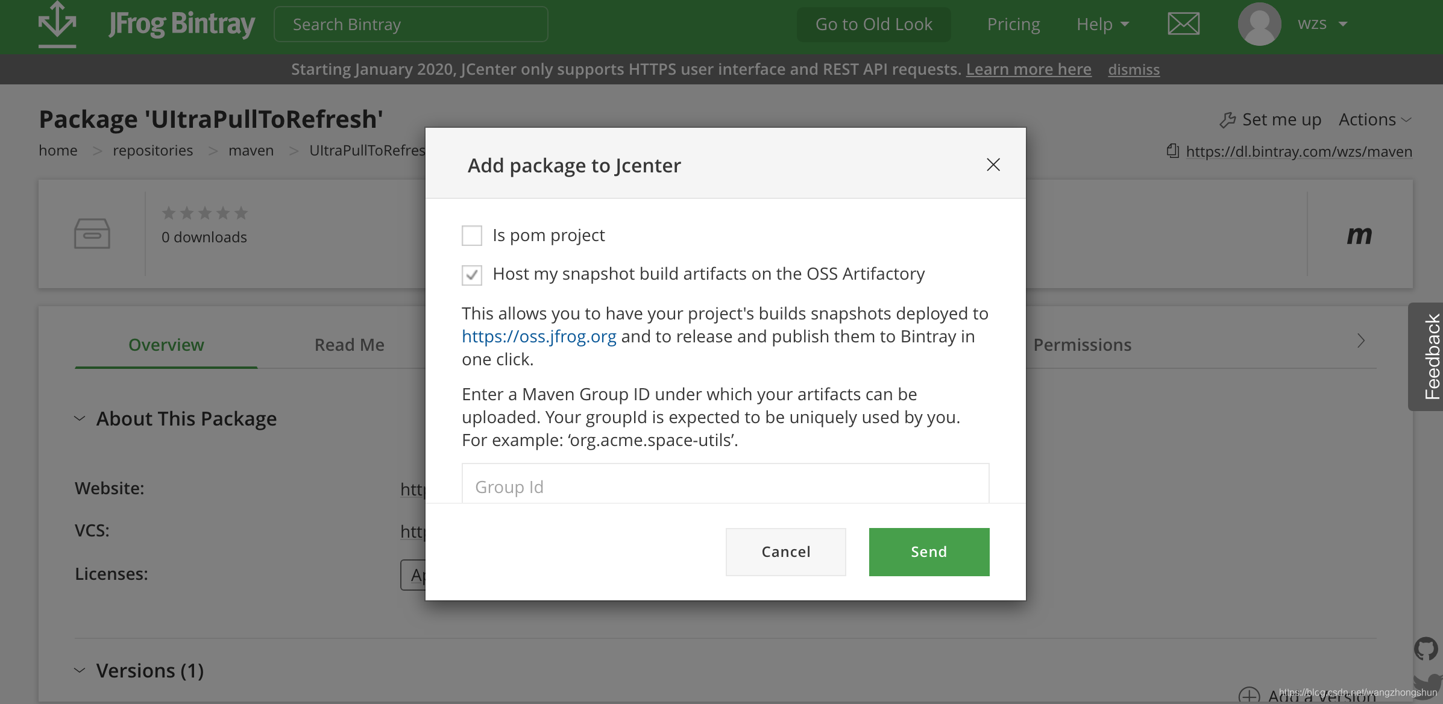Enable the Is pom project checkbox
Viewport: 1443px width, 704px height.
click(x=472, y=235)
